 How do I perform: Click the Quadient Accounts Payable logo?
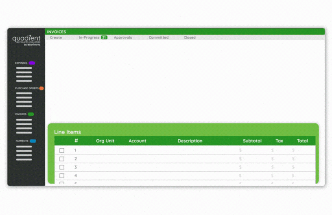coord(26,40)
